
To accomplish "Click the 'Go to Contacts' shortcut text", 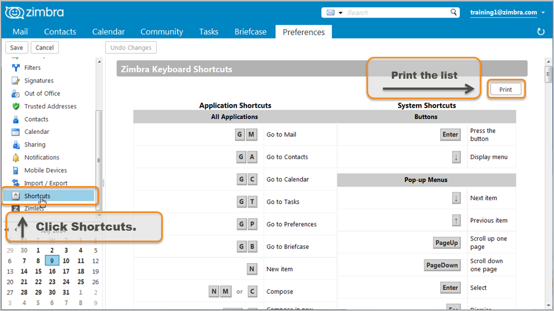I will point(287,157).
